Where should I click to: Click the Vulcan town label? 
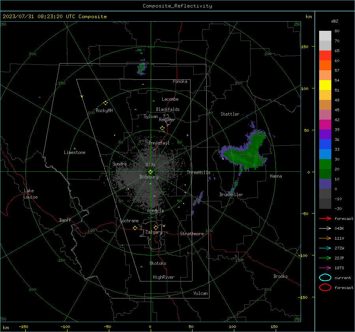tap(201, 293)
